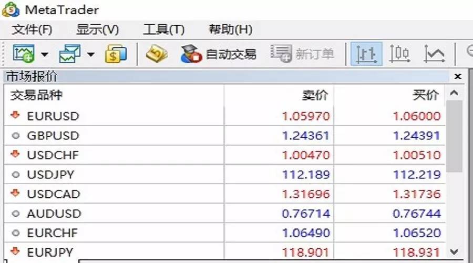Click USDCAD ask price 1.31736
This screenshot has width=473, height=263.
coord(417,194)
